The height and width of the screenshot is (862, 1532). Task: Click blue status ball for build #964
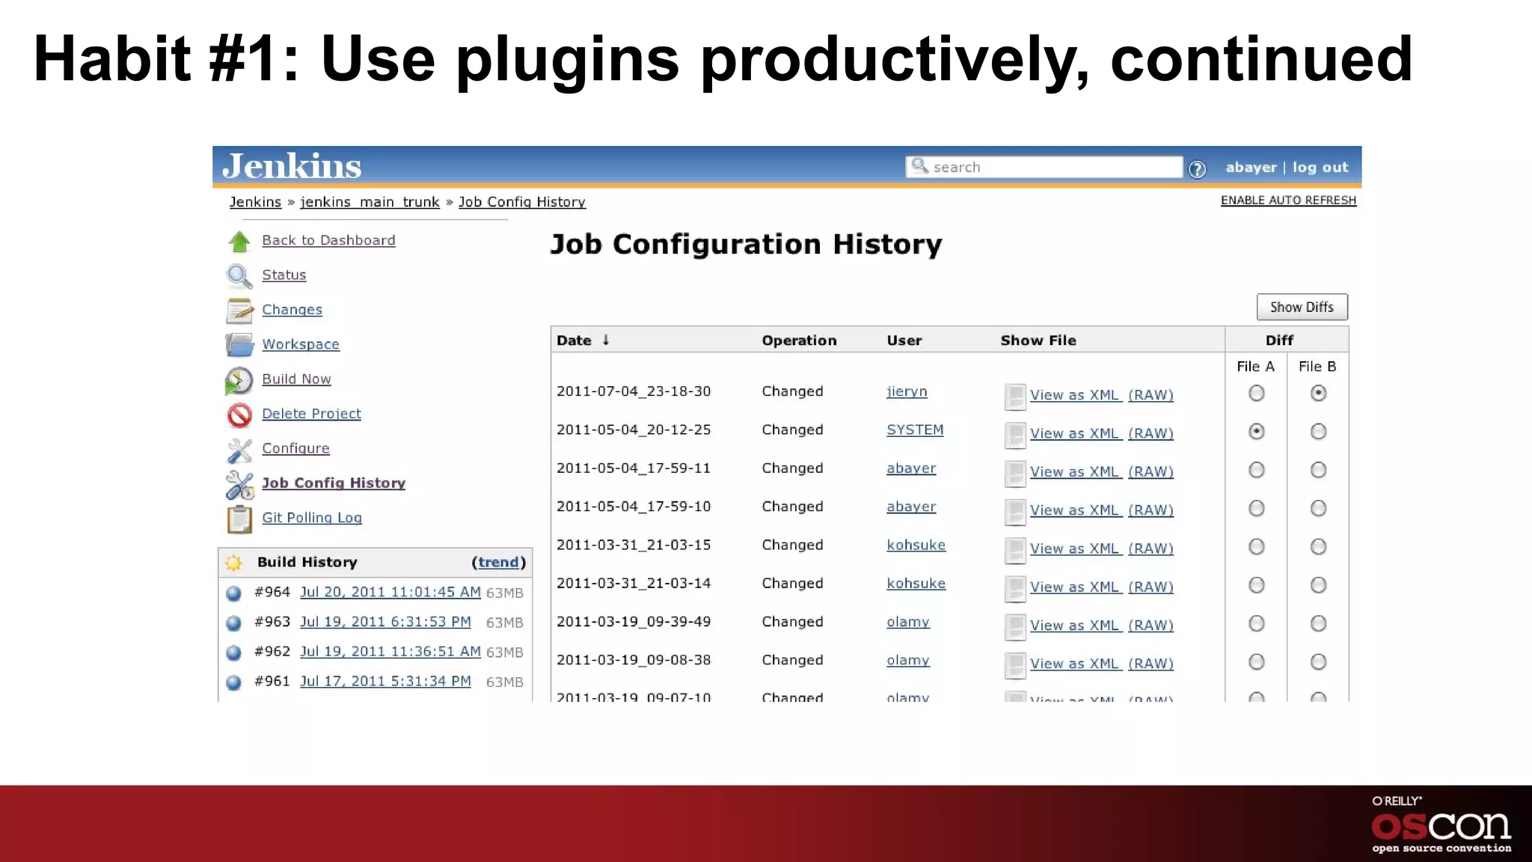coord(233,593)
